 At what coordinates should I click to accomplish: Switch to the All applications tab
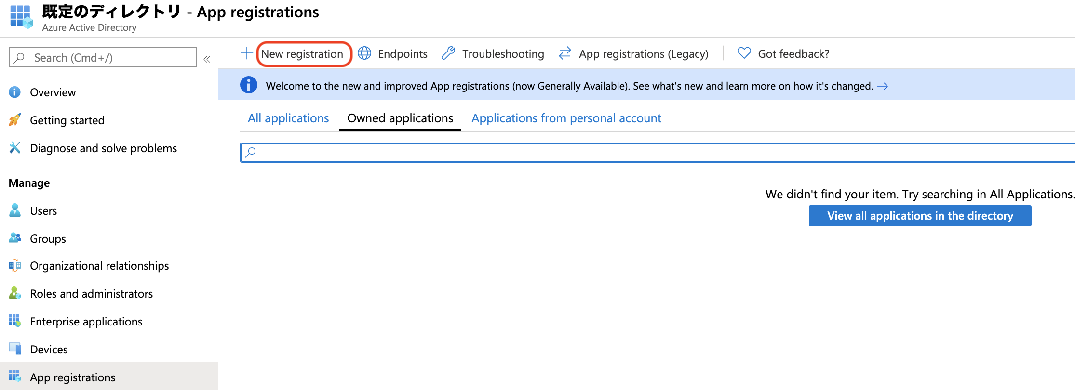pos(288,118)
